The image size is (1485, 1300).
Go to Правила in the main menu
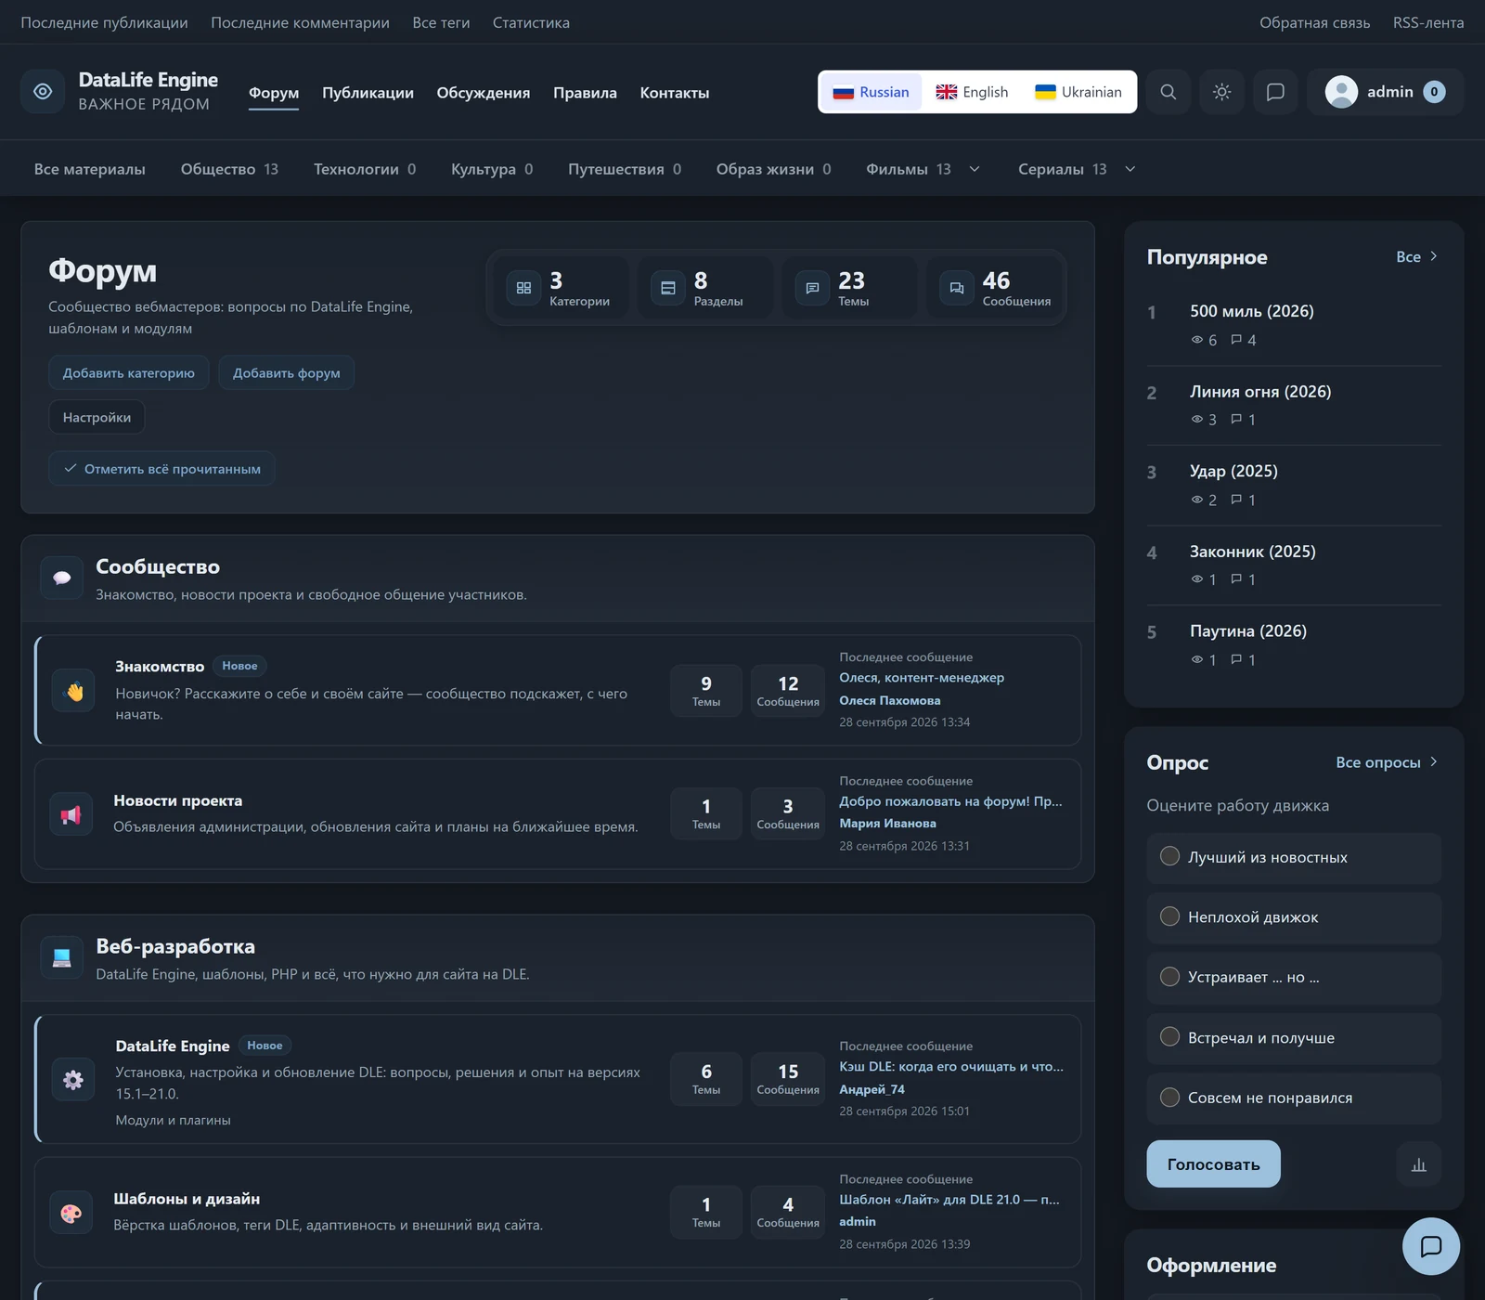[585, 93]
